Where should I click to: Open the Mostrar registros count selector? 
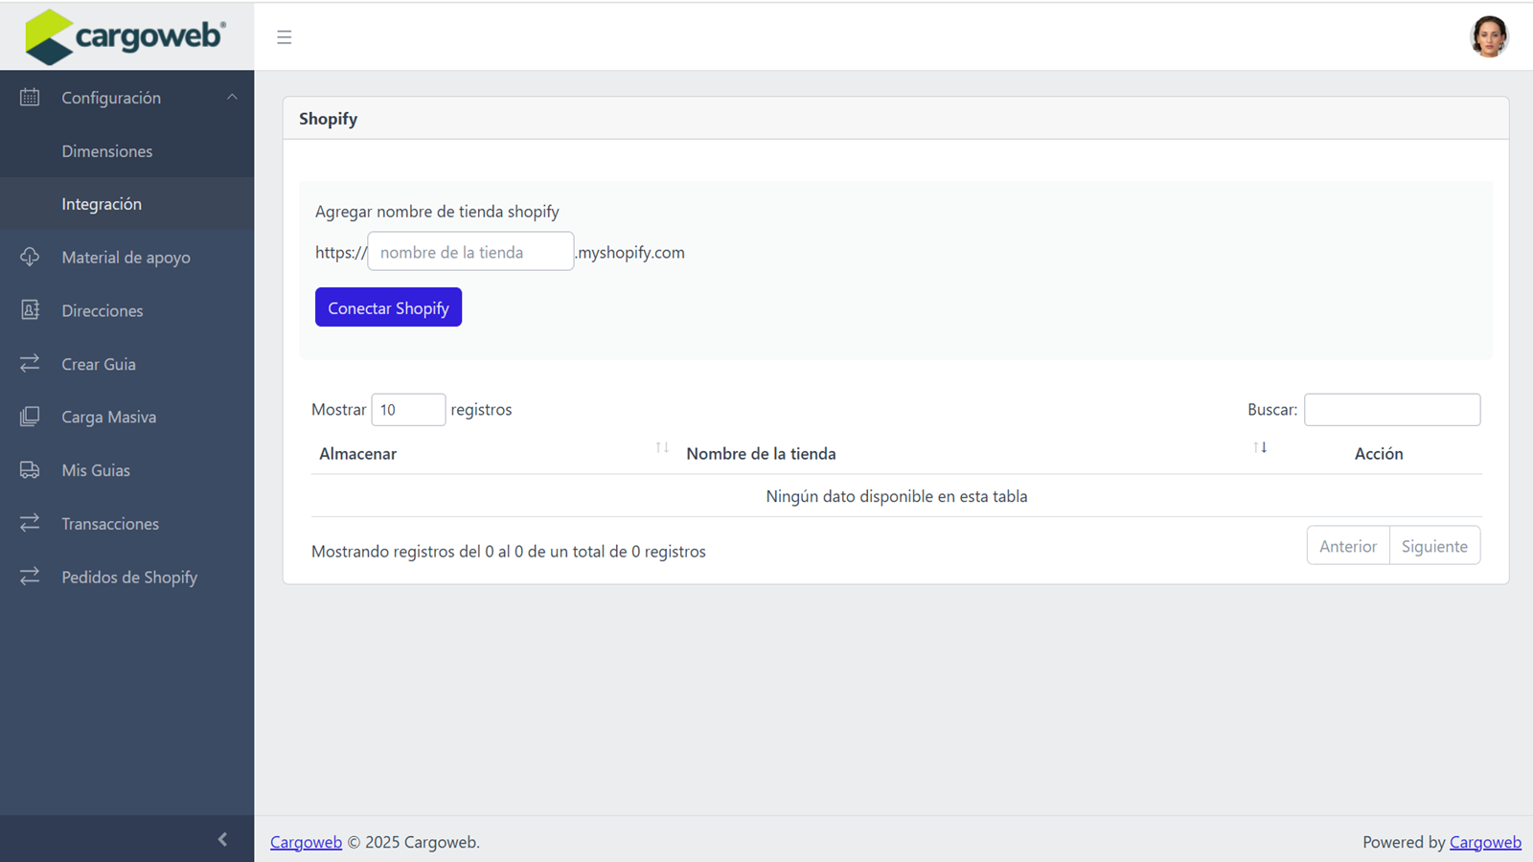[408, 409]
